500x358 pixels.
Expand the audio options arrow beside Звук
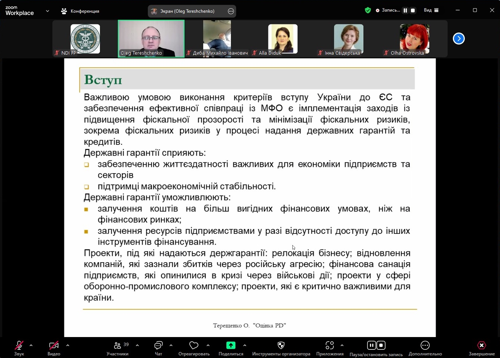pos(31,345)
